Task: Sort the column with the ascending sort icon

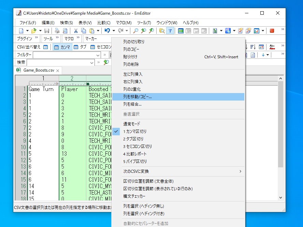Action: pyautogui.click(x=253, y=47)
